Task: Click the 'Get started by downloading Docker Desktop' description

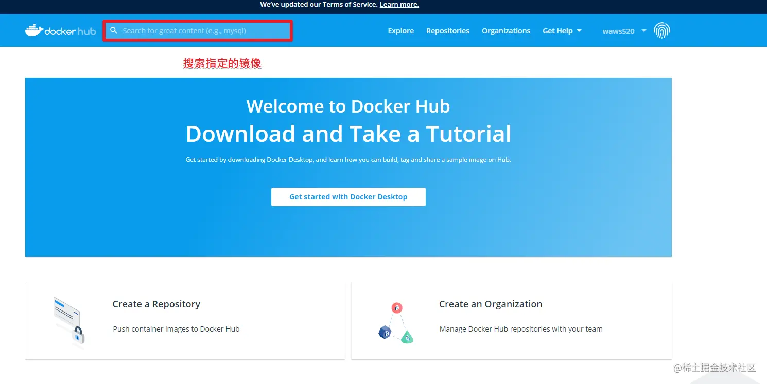Action: coord(348,160)
